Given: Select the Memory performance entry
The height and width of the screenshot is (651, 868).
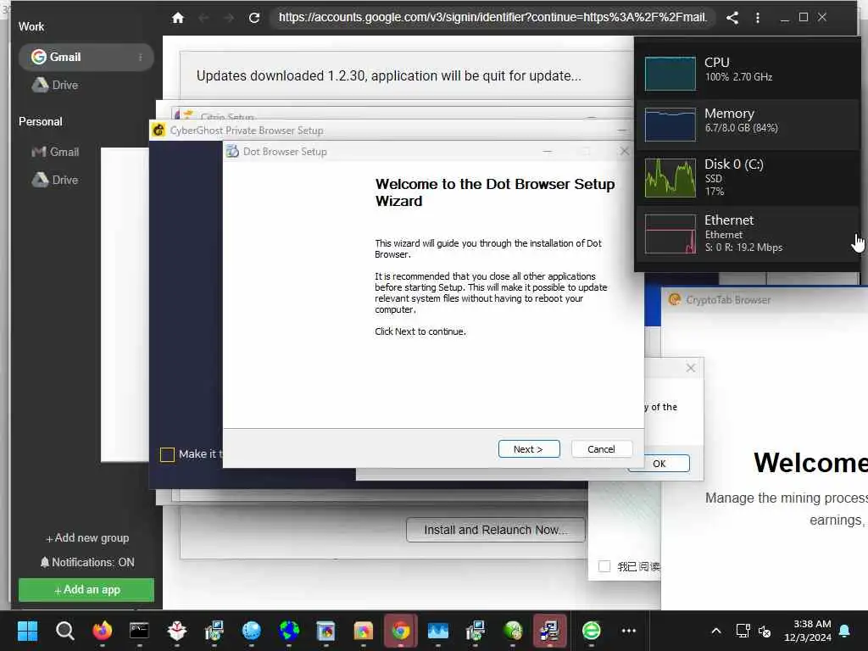Looking at the screenshot, I should (x=748, y=125).
